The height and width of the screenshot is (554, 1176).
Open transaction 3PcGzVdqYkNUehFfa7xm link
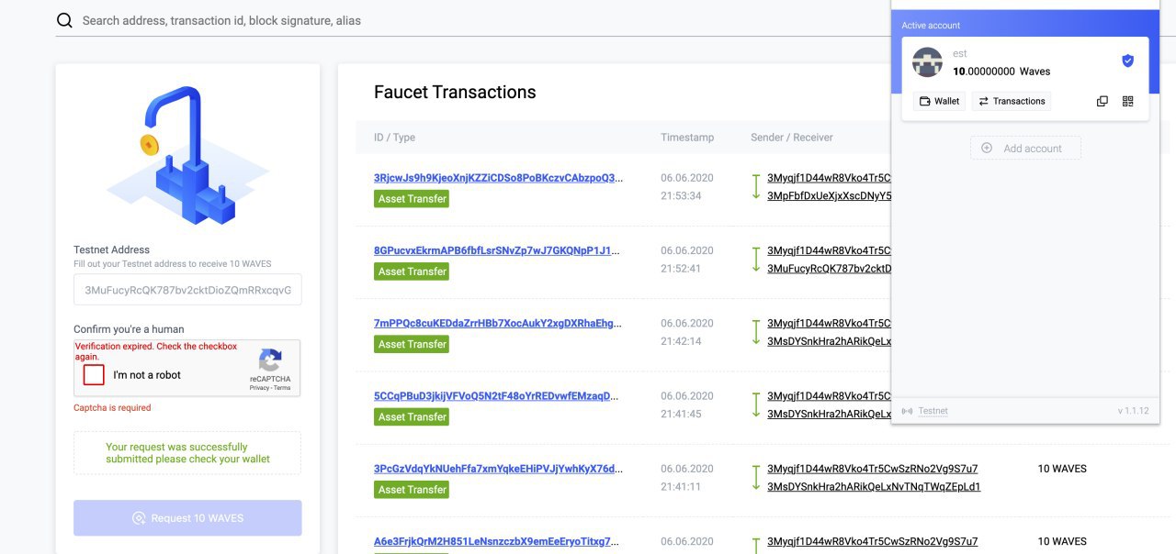click(497, 469)
